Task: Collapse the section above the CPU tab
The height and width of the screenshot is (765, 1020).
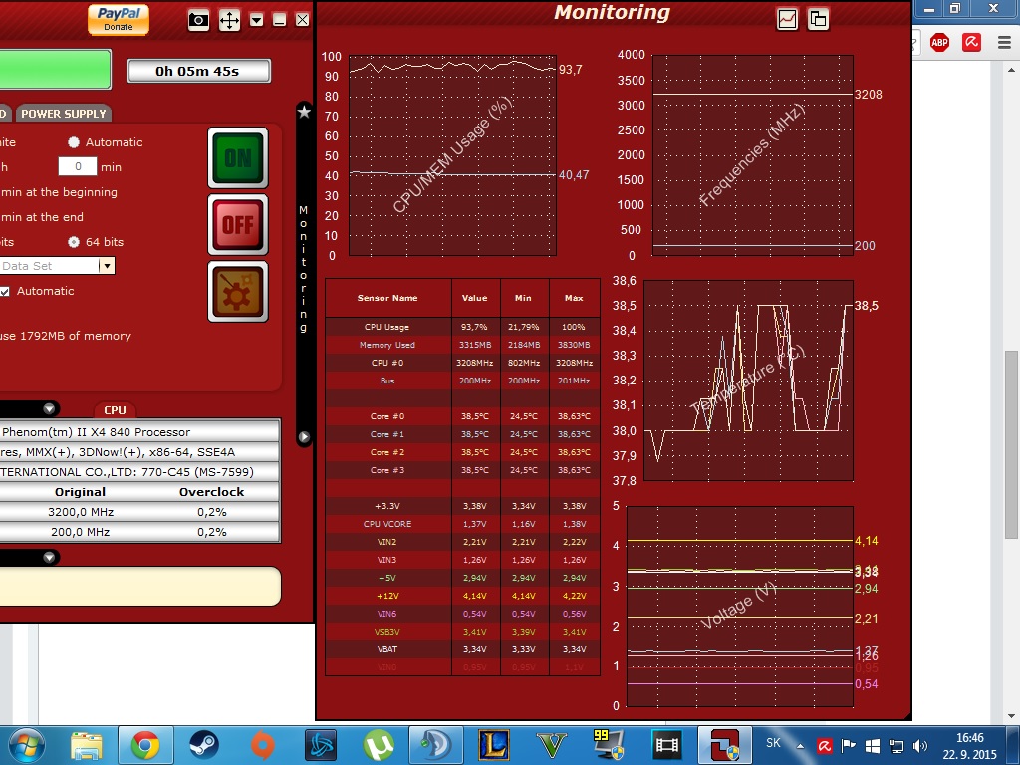Action: 49,408
